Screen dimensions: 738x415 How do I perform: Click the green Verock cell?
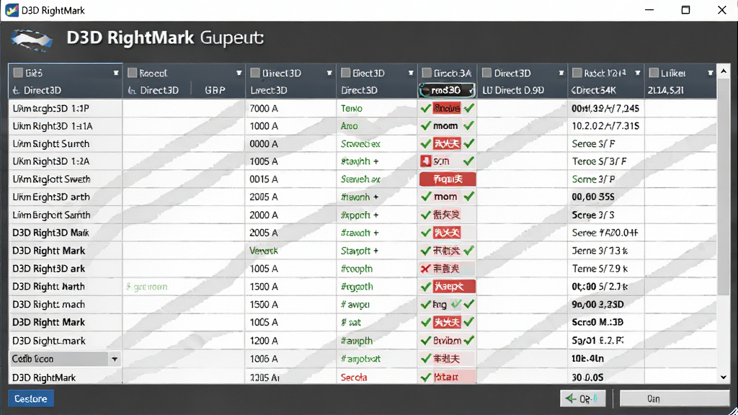pos(264,251)
